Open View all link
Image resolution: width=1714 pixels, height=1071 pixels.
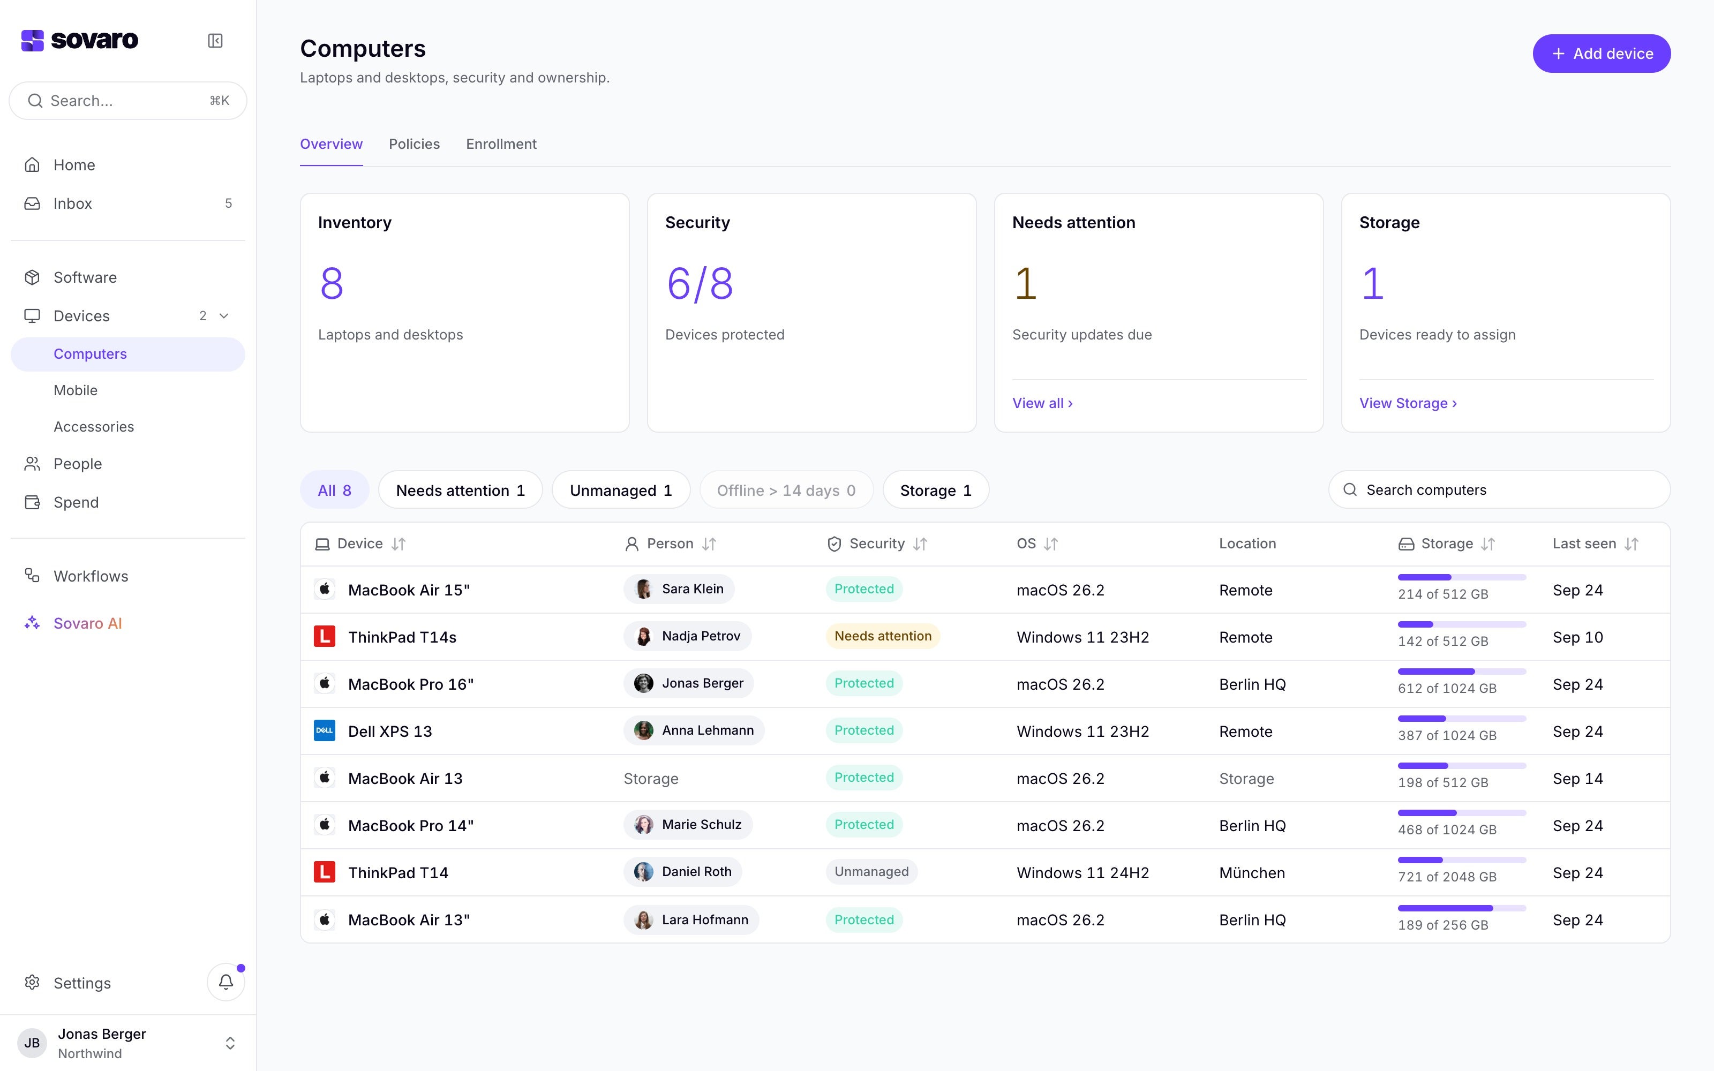(1042, 403)
